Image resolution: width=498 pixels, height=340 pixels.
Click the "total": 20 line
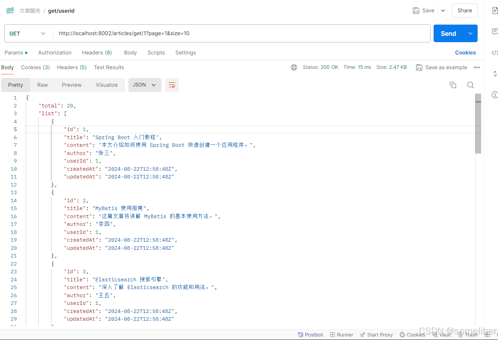tap(57, 106)
